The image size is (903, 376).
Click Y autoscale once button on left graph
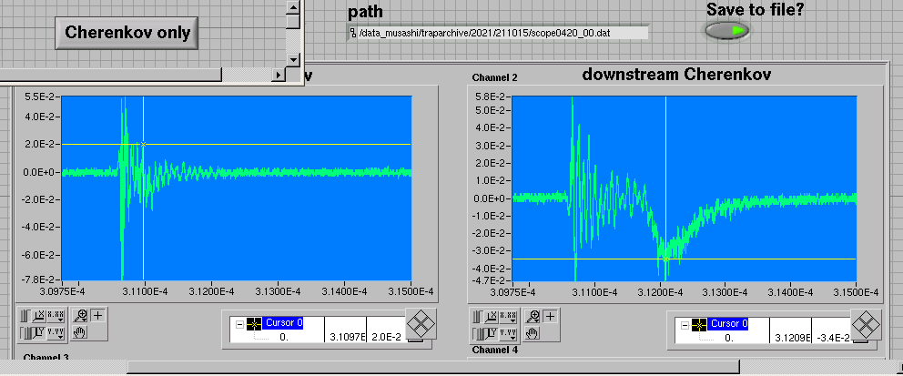(x=40, y=333)
